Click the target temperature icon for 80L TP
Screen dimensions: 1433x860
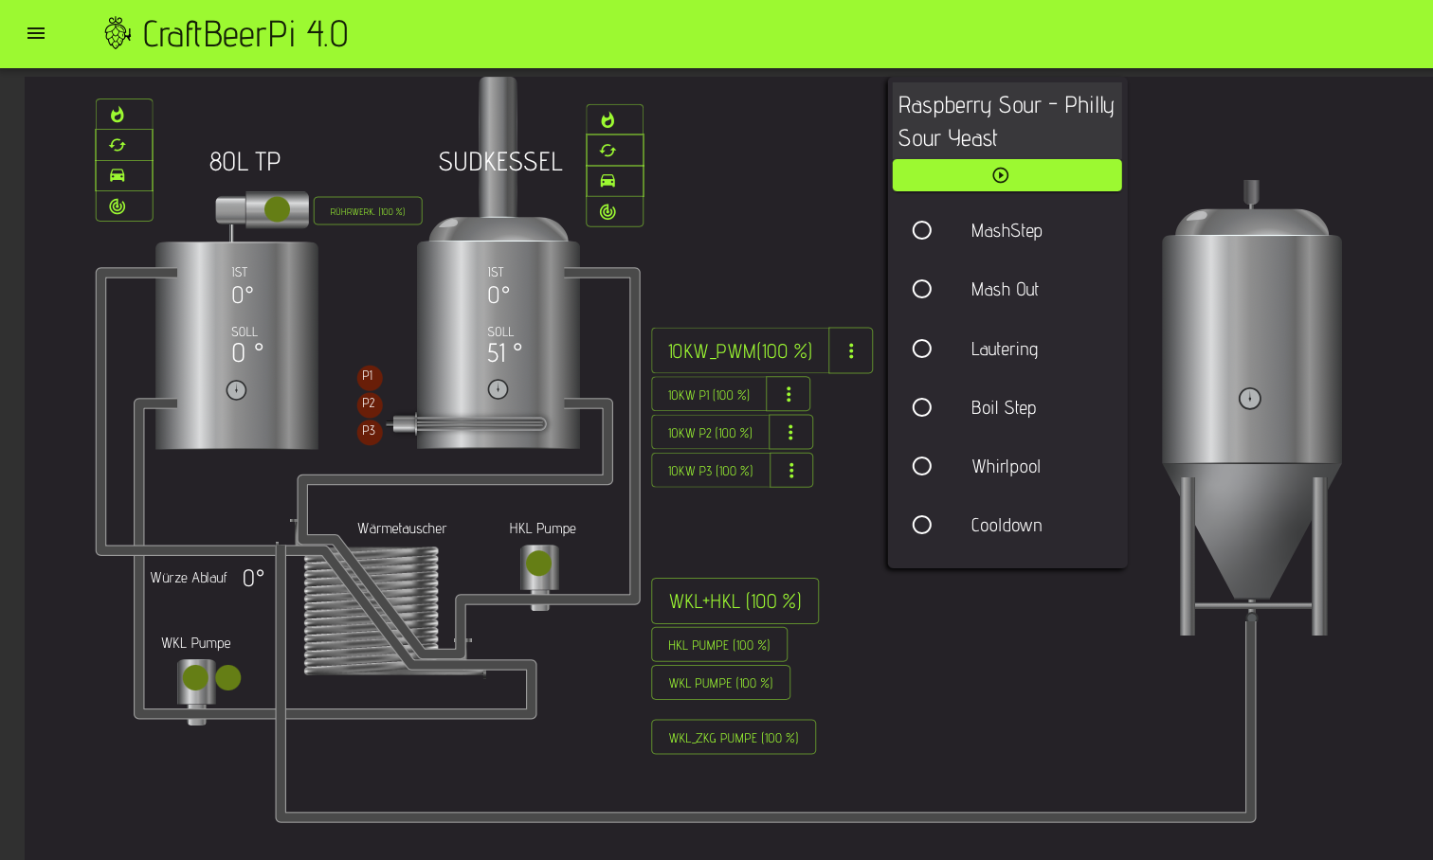(x=118, y=206)
